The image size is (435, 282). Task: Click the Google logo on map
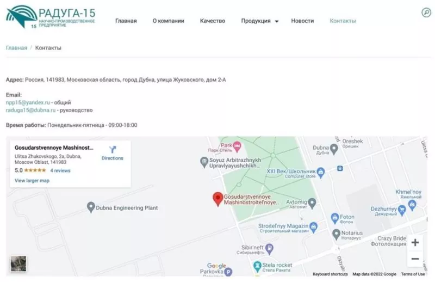pos(216,266)
